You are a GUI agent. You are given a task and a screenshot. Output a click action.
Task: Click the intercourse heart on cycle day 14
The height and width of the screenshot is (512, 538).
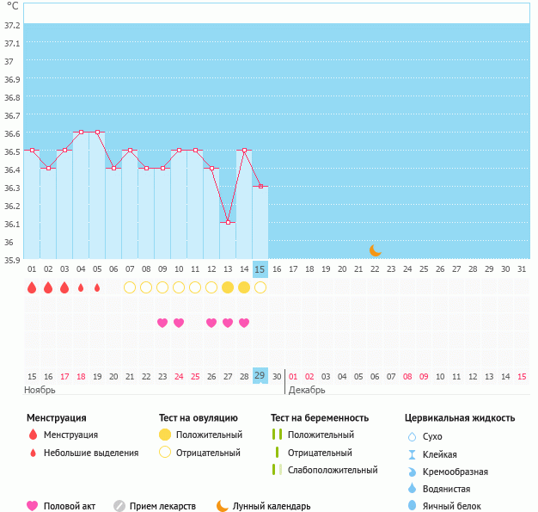coord(244,323)
